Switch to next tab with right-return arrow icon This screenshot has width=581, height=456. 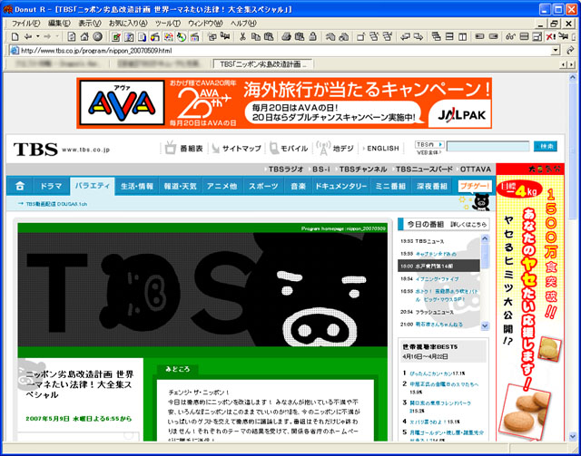[x=419, y=36]
